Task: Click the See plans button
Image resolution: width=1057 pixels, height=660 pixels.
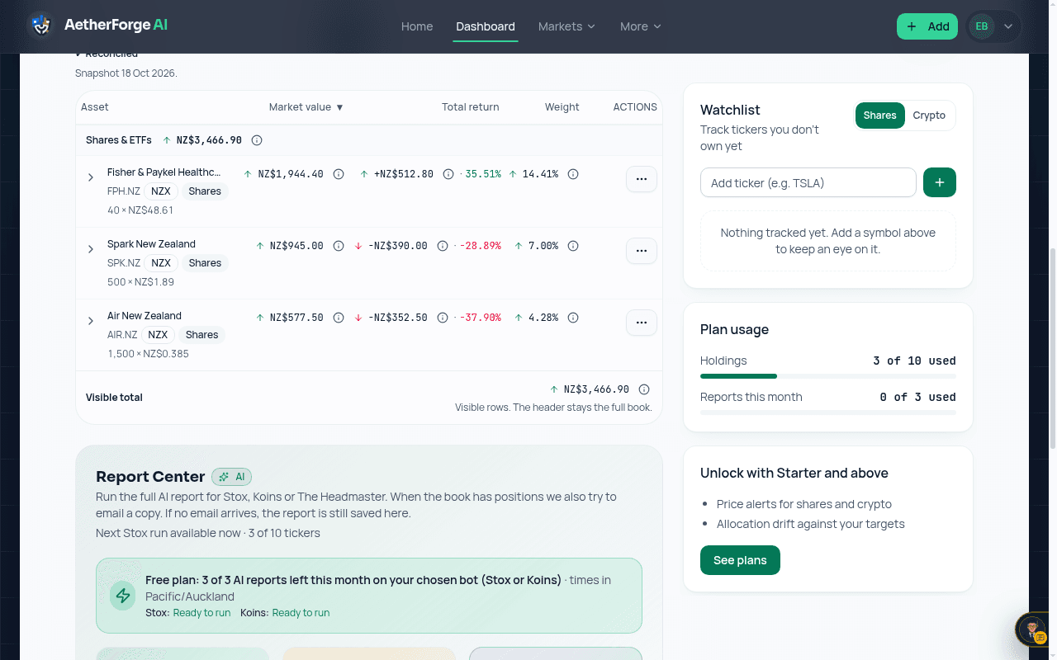Action: tap(740, 560)
